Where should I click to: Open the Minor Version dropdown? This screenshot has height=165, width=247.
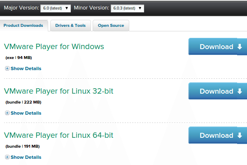click(x=128, y=8)
